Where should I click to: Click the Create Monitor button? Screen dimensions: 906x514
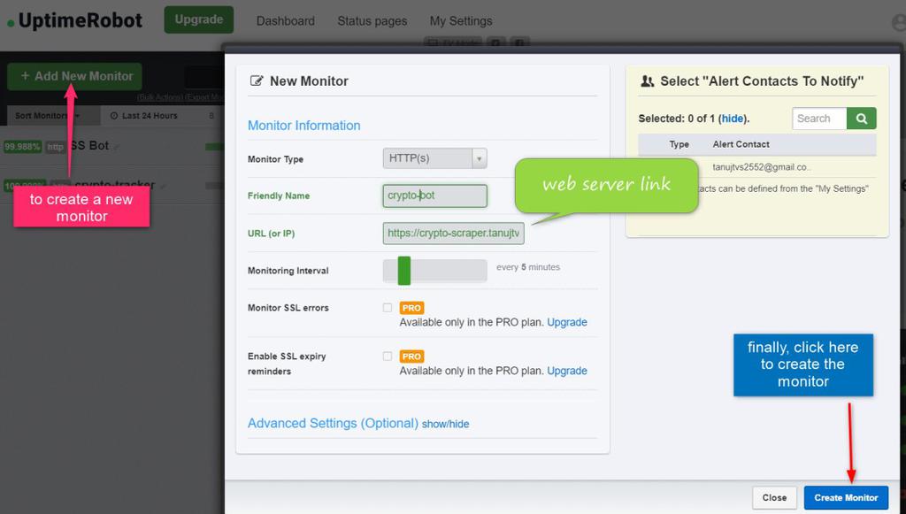tap(846, 497)
